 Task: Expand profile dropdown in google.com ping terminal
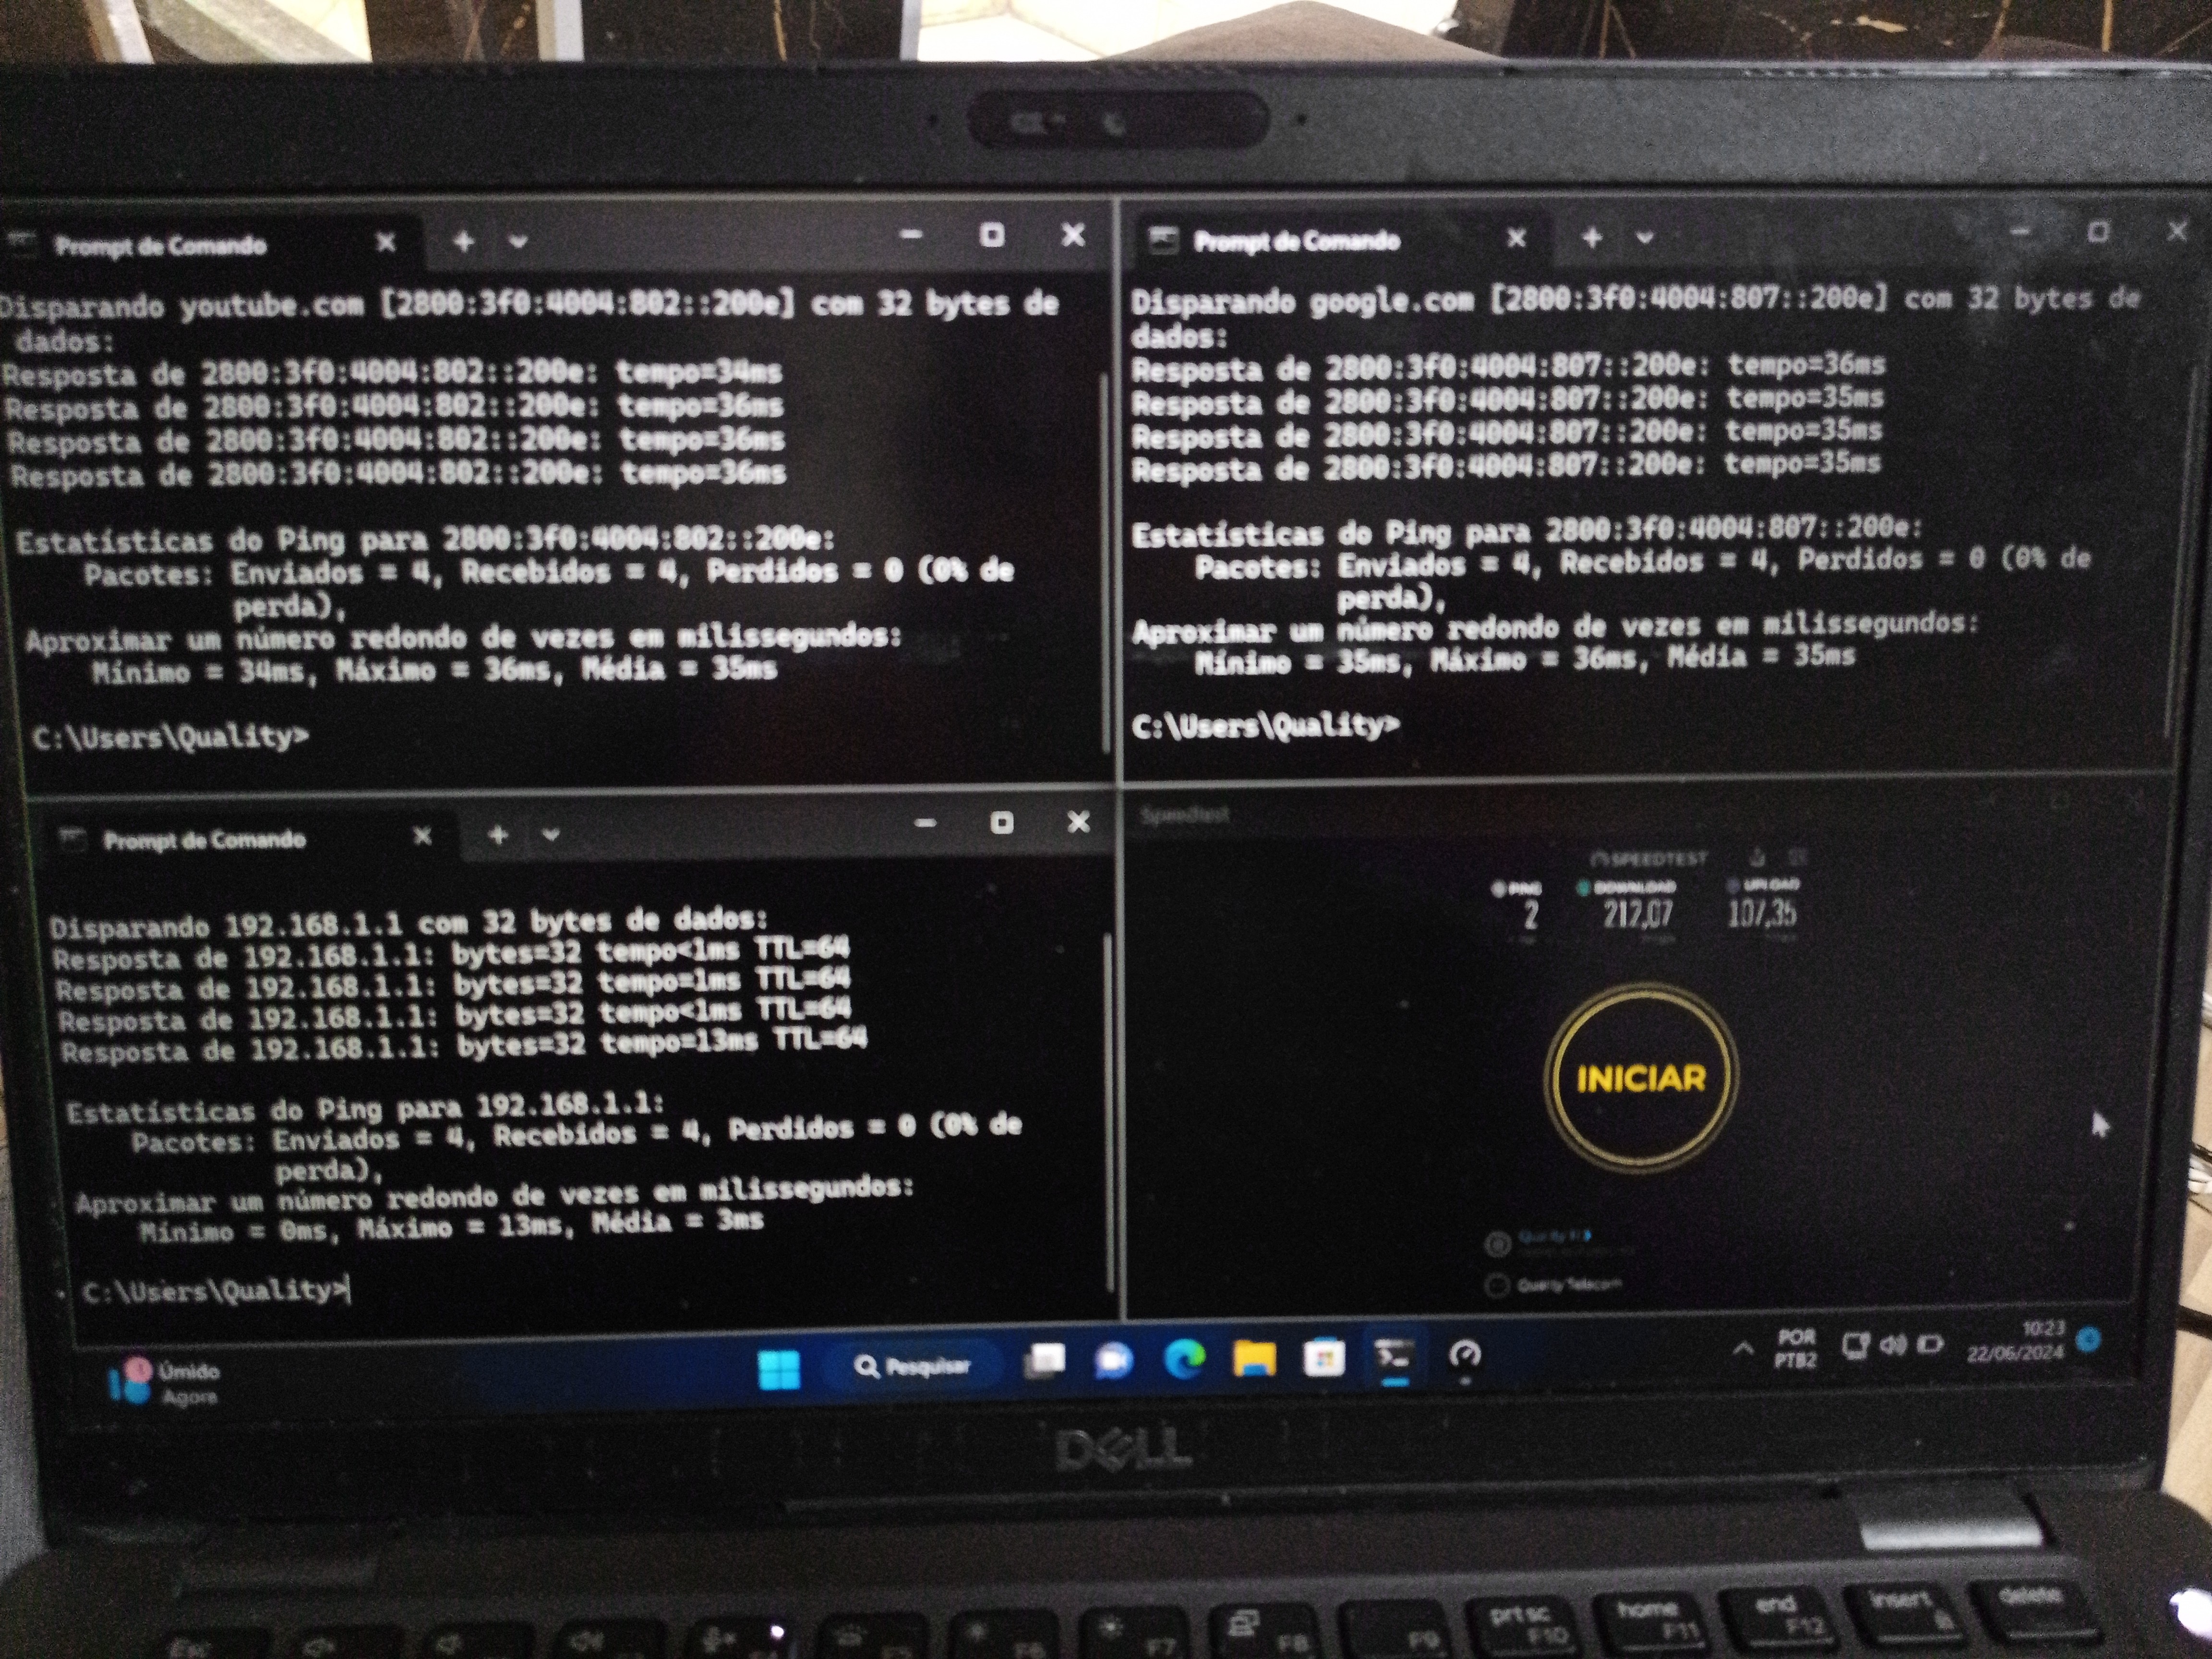pyautogui.click(x=1645, y=238)
